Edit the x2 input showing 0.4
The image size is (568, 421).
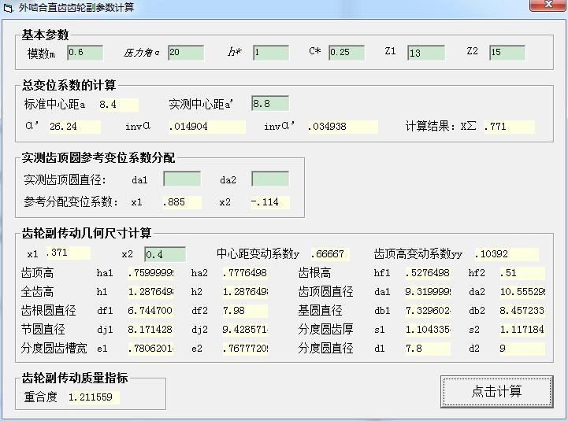point(165,254)
